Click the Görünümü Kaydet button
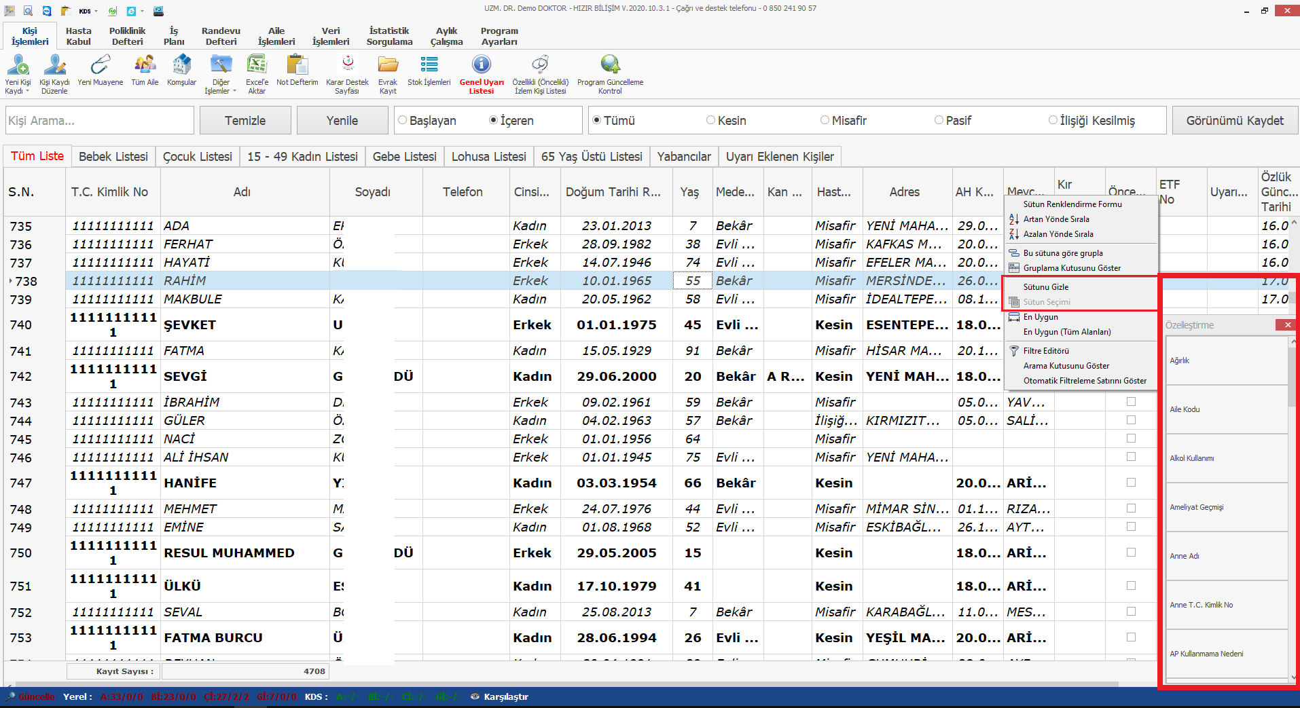The height and width of the screenshot is (708, 1300). pyautogui.click(x=1234, y=121)
